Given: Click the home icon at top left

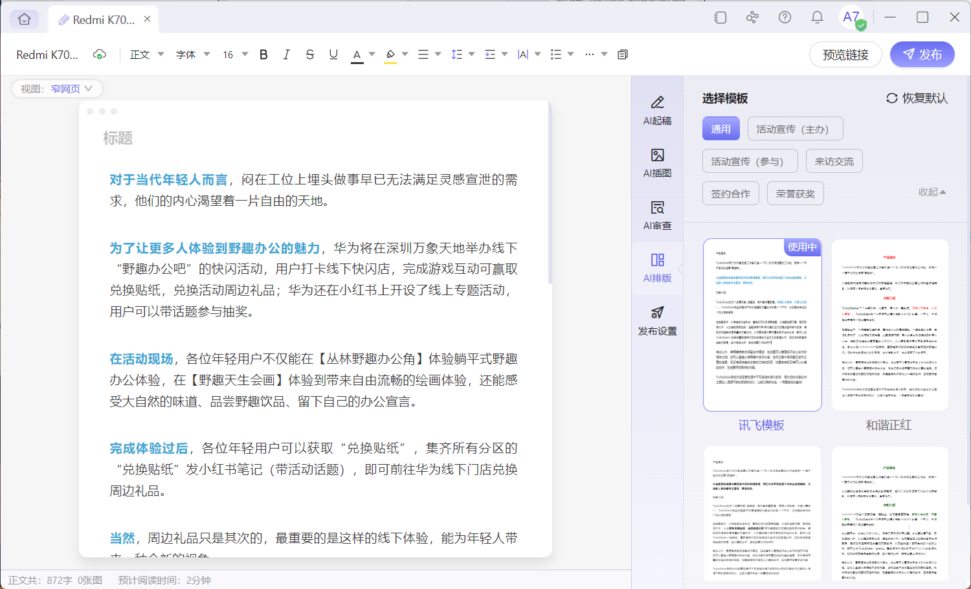Looking at the screenshot, I should tap(24, 19).
